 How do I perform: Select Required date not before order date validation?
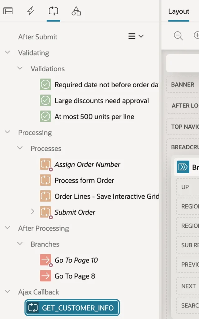(107, 85)
